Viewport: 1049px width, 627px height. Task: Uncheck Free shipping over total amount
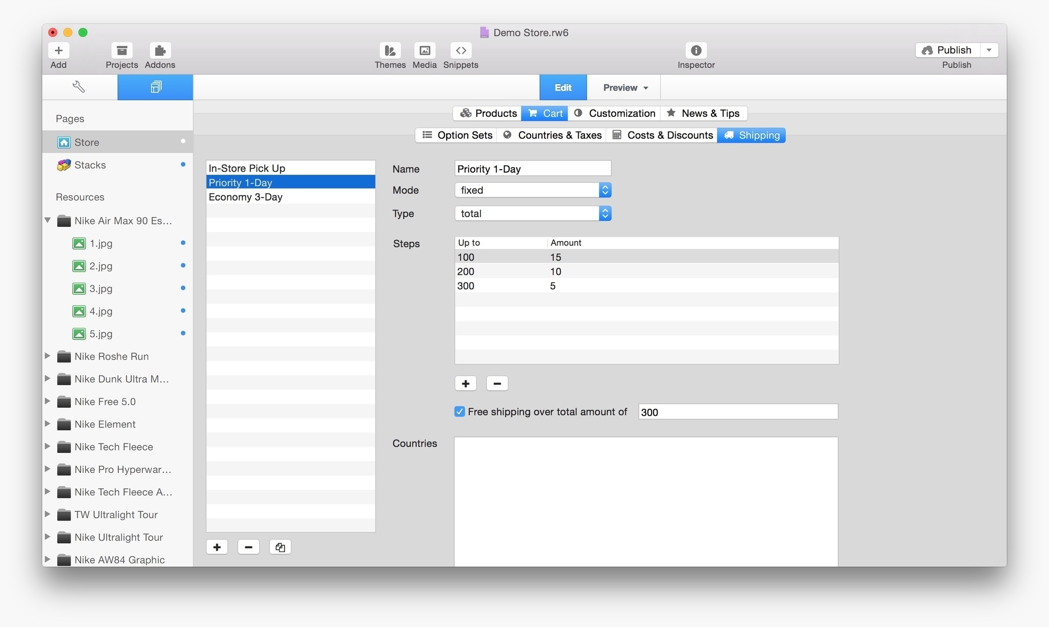pyautogui.click(x=459, y=412)
